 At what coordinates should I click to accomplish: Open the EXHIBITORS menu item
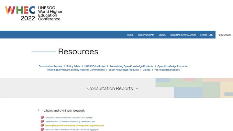206,35
